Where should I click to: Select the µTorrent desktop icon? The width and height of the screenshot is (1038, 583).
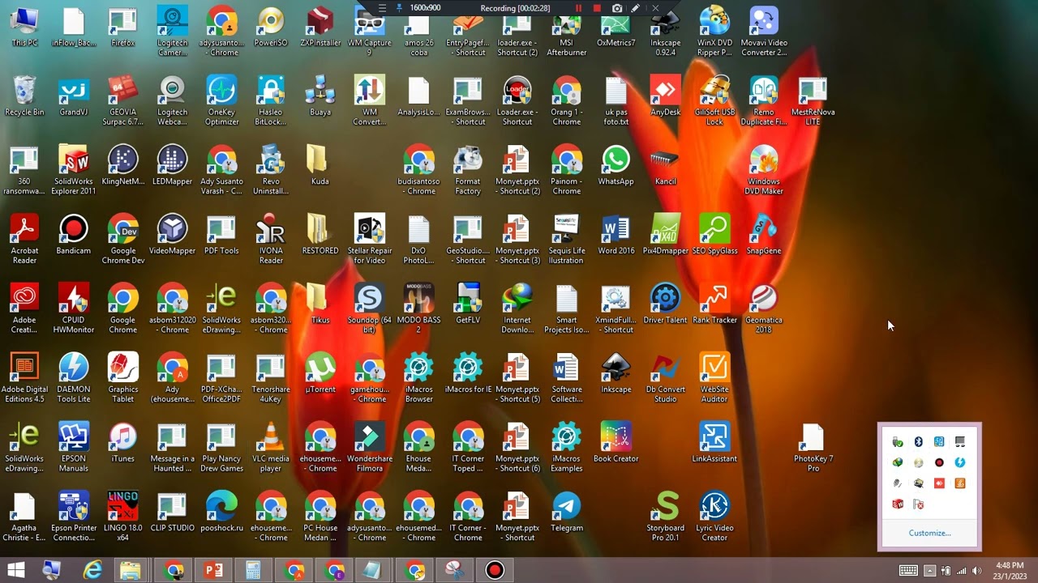pyautogui.click(x=320, y=373)
